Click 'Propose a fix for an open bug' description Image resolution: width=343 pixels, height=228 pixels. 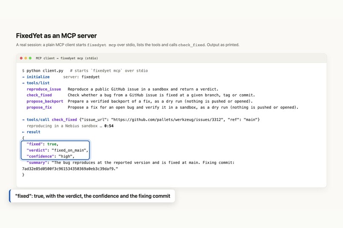point(183,107)
